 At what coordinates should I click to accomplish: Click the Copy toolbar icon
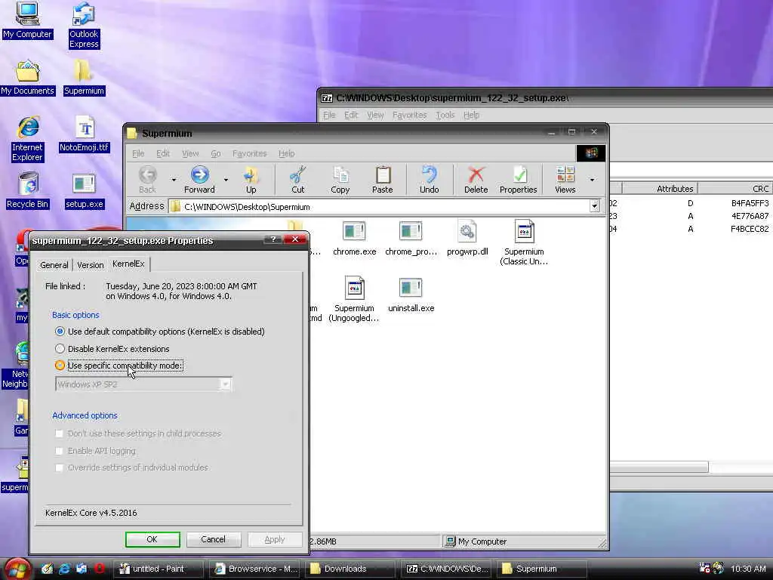click(340, 180)
